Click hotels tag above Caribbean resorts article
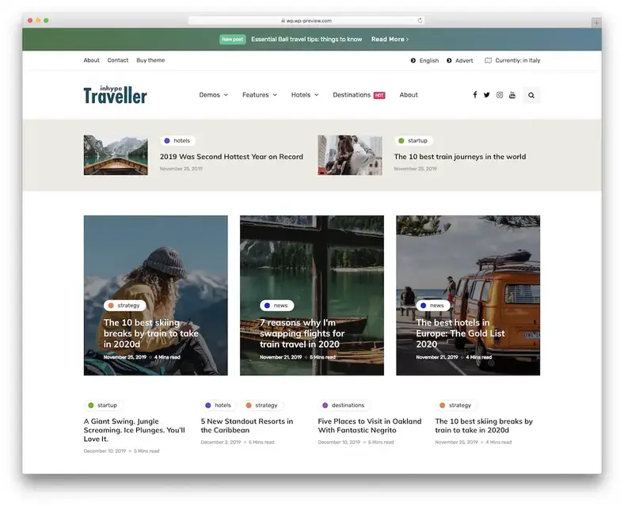This screenshot has width=624, height=506. [x=219, y=405]
